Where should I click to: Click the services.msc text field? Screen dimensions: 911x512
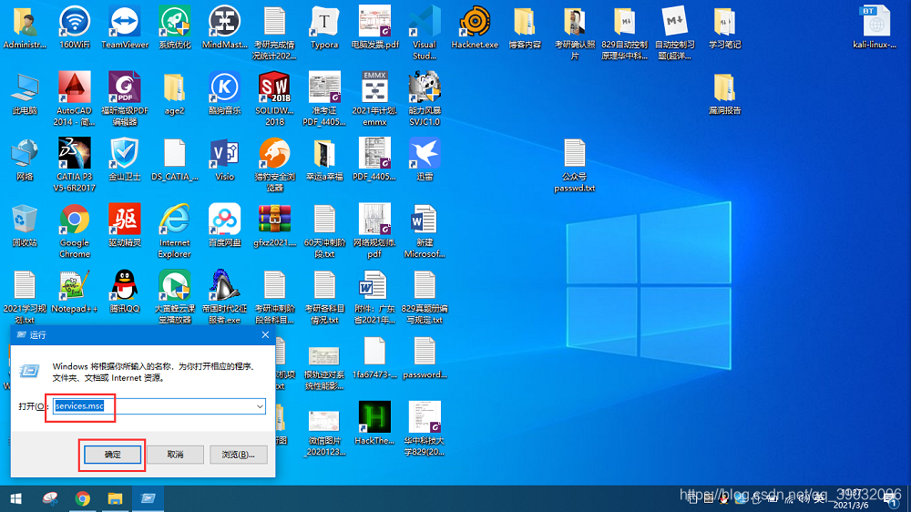click(x=159, y=406)
